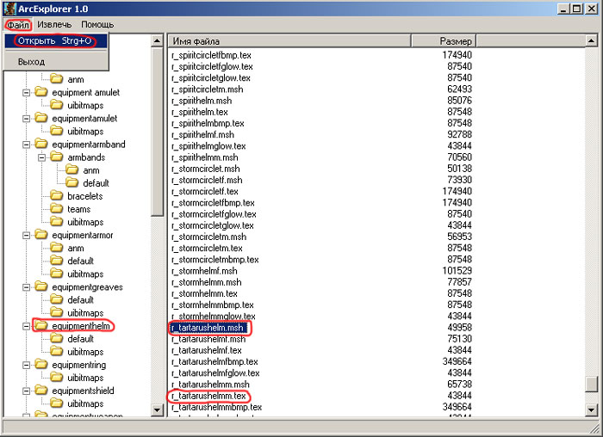Sort by Размер column header
This screenshot has height=437, width=603.
pos(444,40)
